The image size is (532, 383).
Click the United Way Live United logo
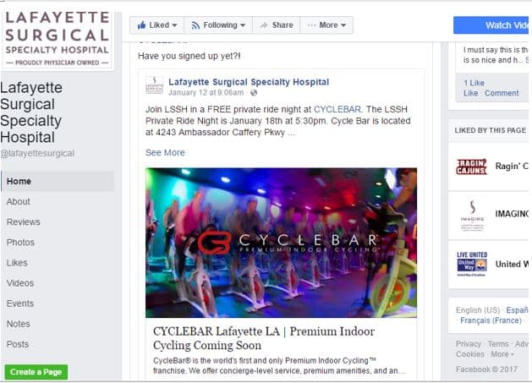click(472, 265)
